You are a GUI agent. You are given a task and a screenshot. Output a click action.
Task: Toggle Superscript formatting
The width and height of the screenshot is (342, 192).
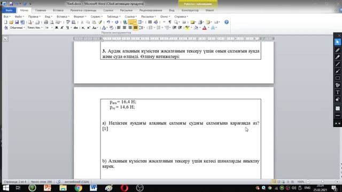[89, 28]
